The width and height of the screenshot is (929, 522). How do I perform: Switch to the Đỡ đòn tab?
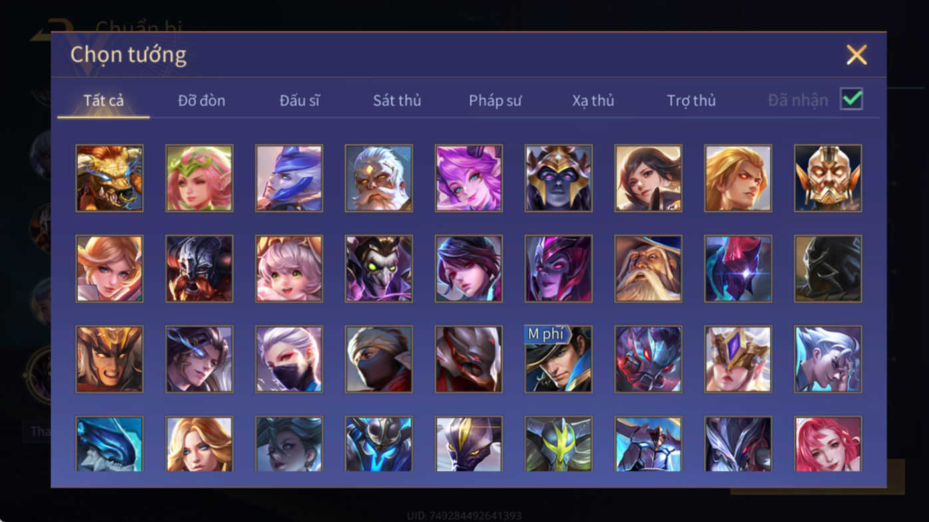(202, 100)
